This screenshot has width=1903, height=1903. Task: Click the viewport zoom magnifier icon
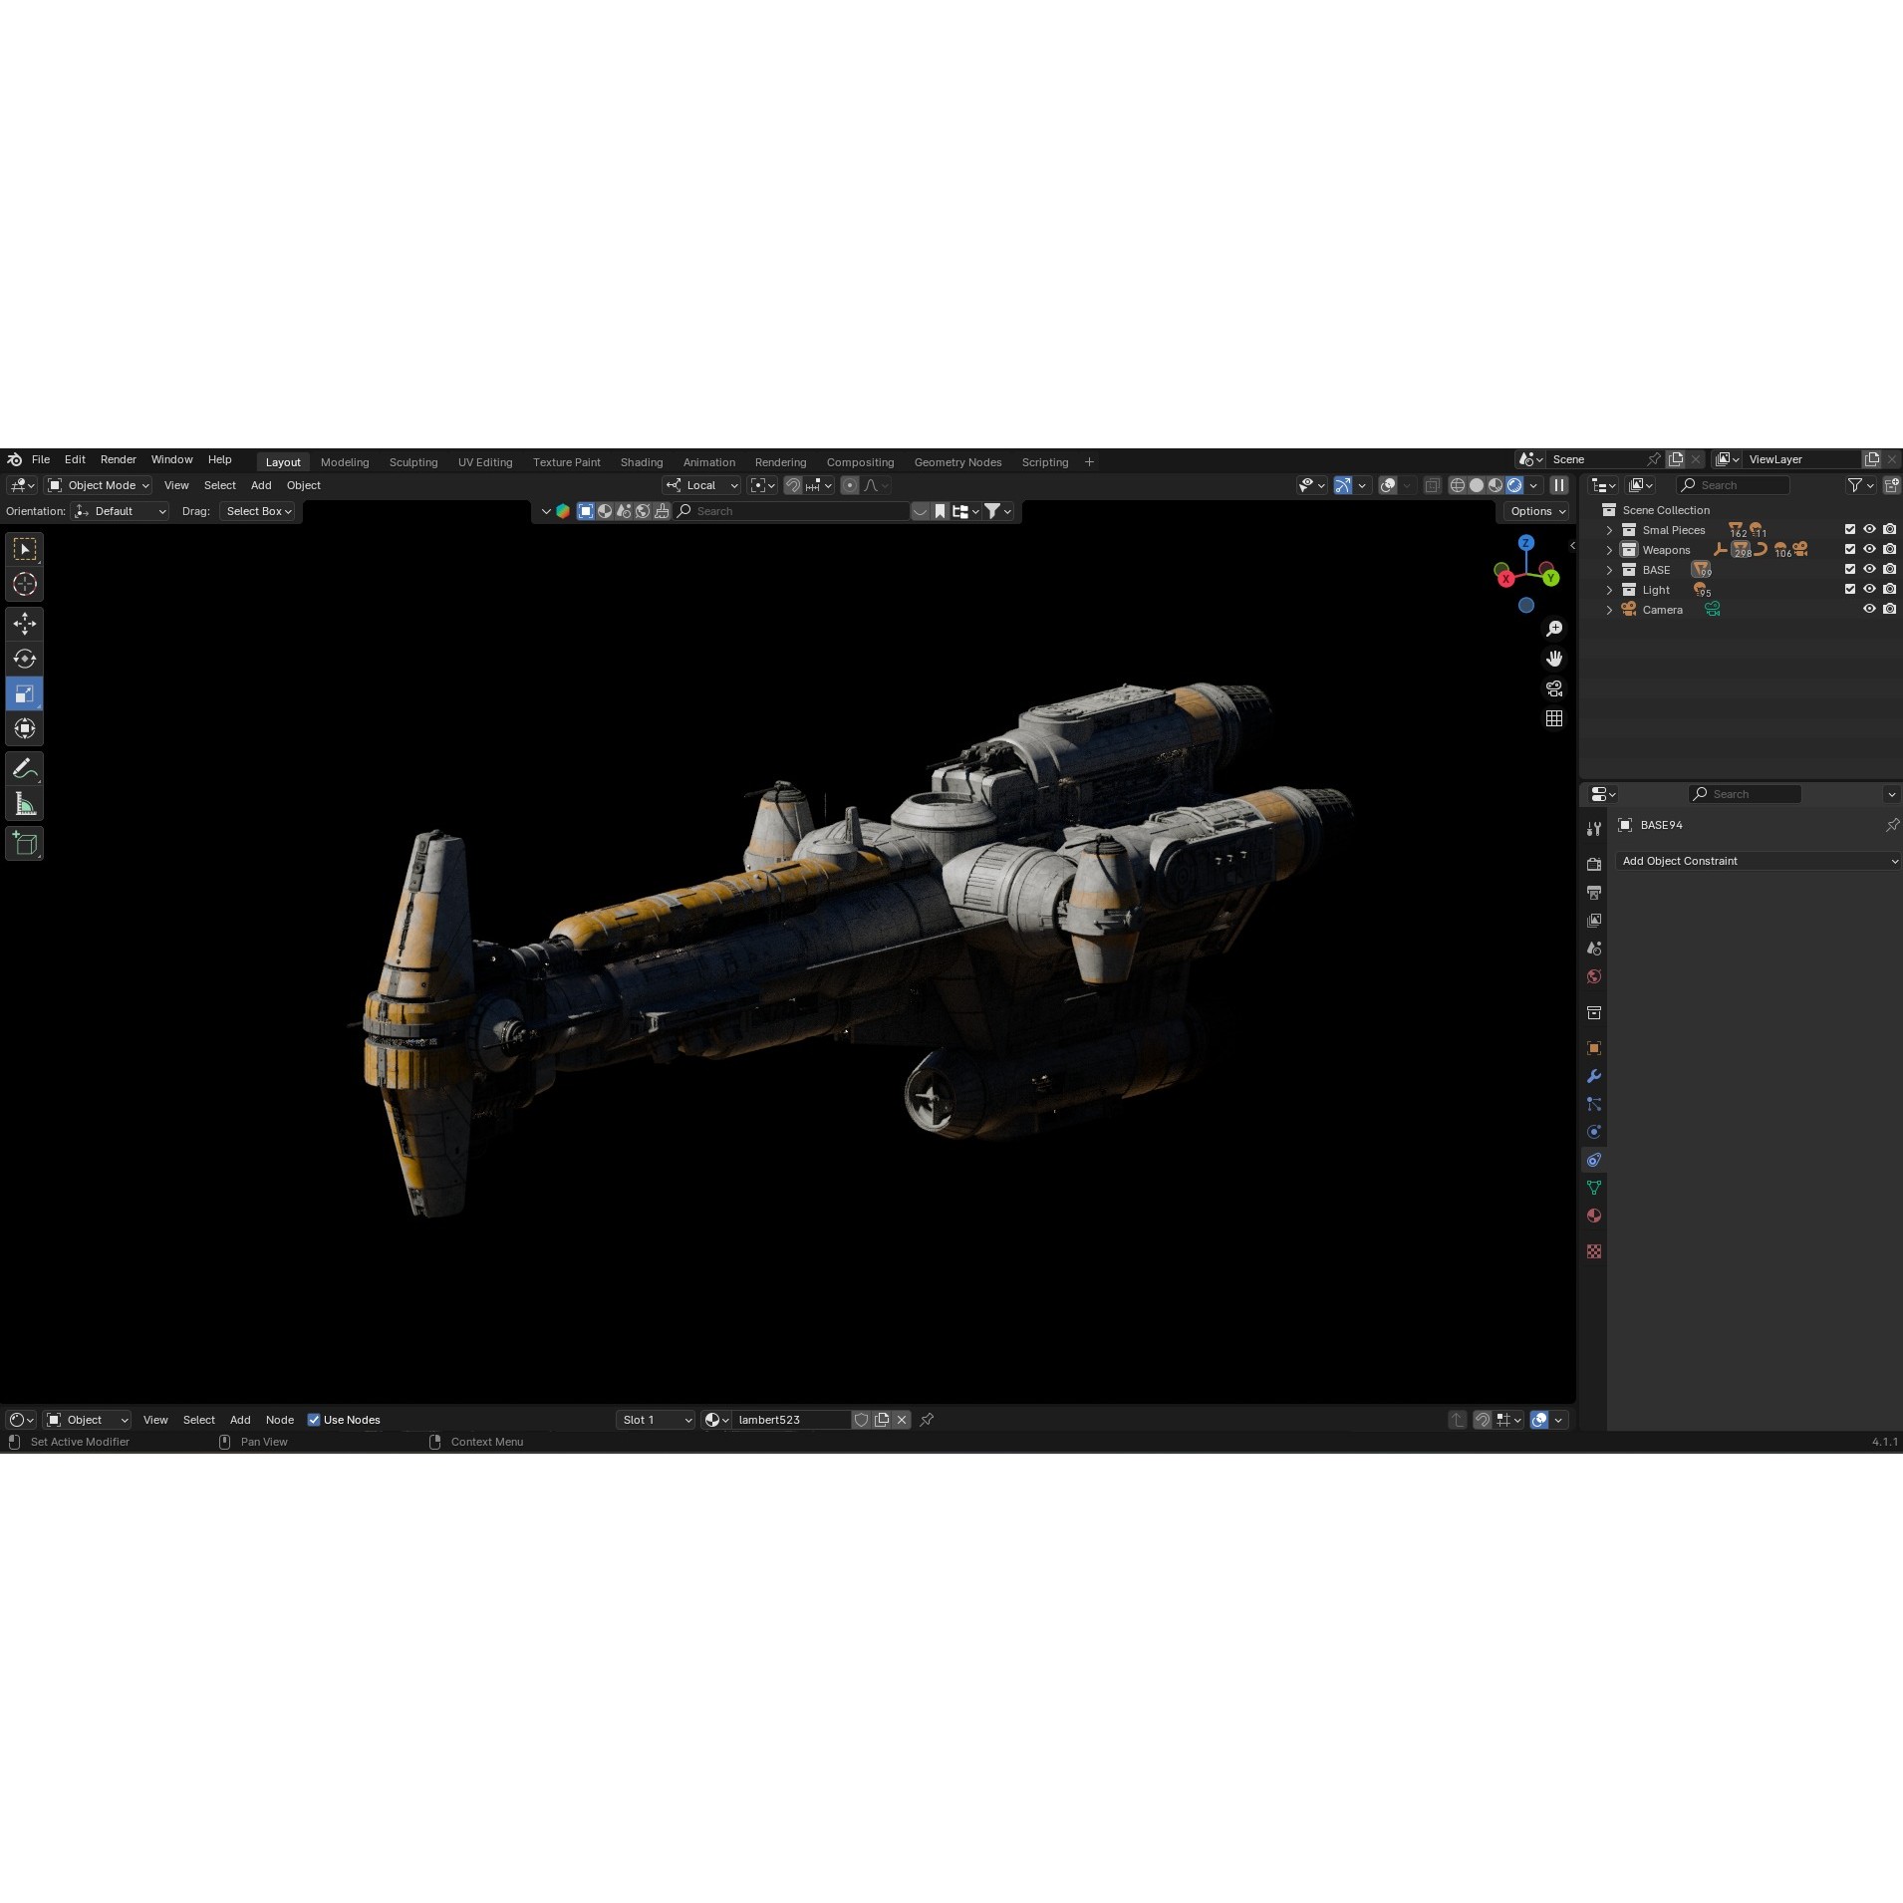click(1553, 629)
